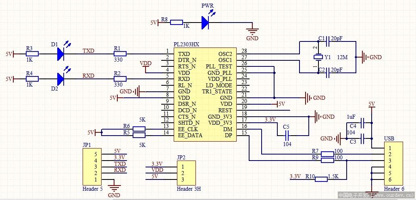The image size is (416, 200).
Task: Click capacitor C5 symbol
Action: [x=287, y=136]
